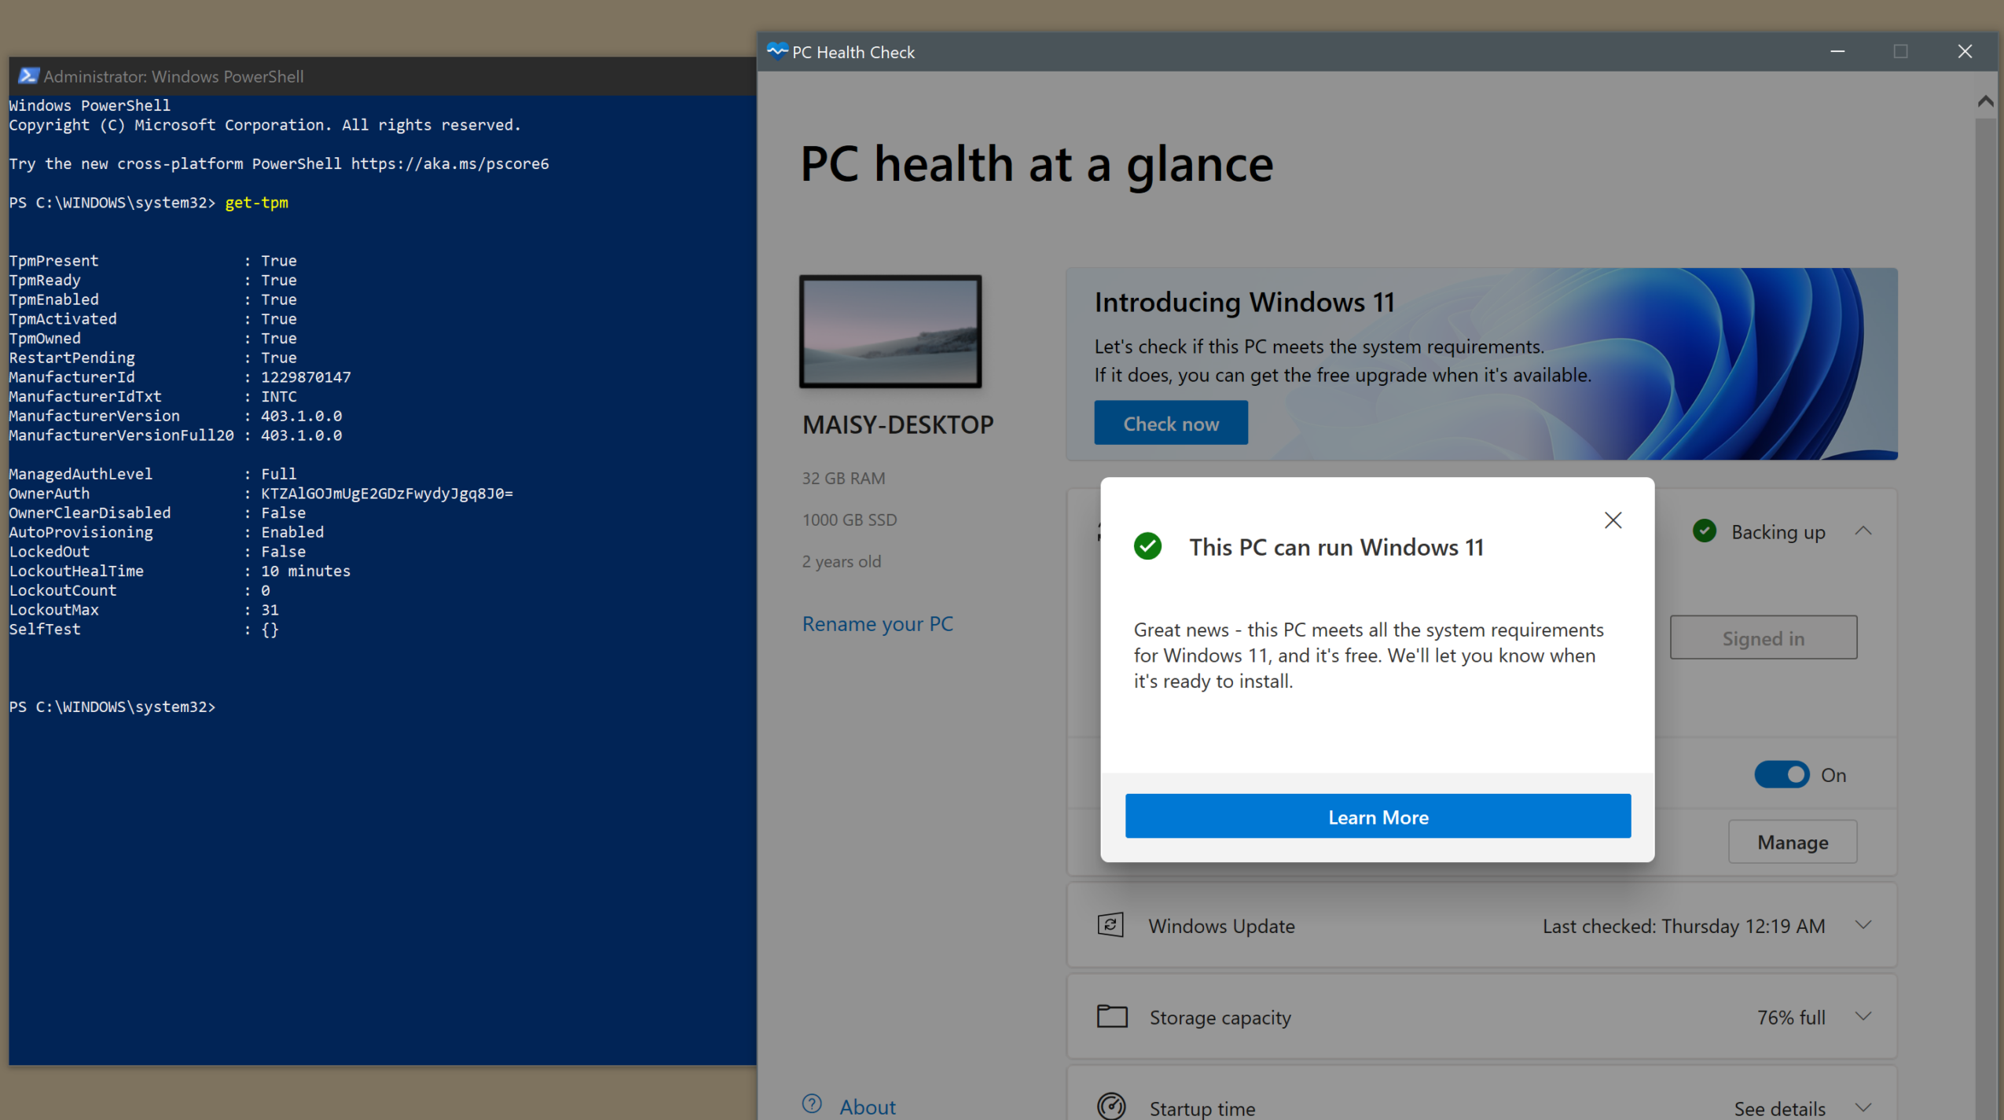Click the 1000 GB SSD text

coord(850,520)
